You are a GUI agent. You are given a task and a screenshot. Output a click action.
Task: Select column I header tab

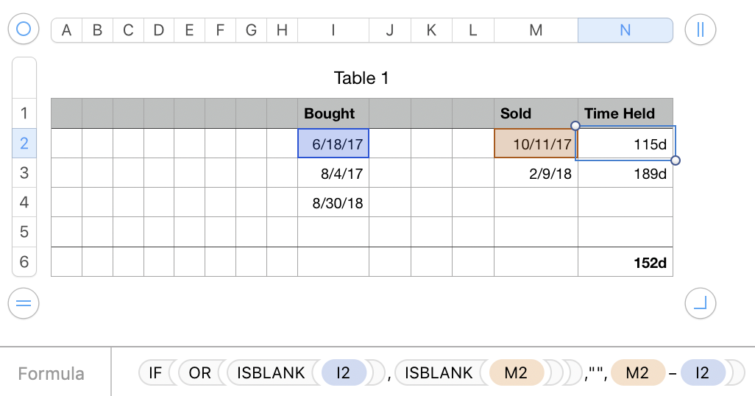(x=333, y=30)
